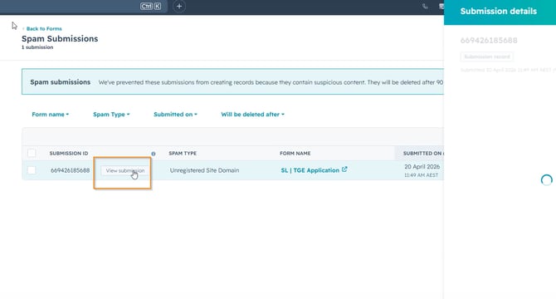Go back via Back to Forms link
The image size is (556, 299).
coord(44,28)
